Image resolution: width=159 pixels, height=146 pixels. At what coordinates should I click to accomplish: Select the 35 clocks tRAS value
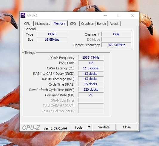(91, 84)
